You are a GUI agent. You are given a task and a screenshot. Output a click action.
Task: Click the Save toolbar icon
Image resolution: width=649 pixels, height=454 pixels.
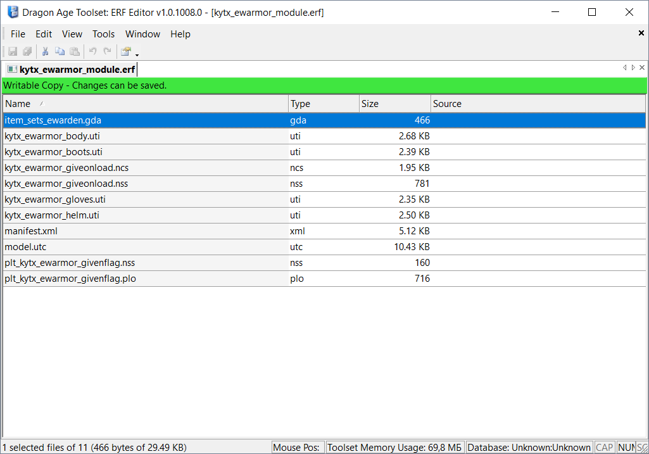point(13,51)
